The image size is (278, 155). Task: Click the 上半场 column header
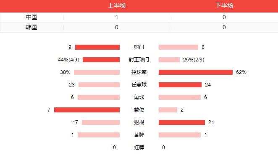pyautogui.click(x=117, y=6)
